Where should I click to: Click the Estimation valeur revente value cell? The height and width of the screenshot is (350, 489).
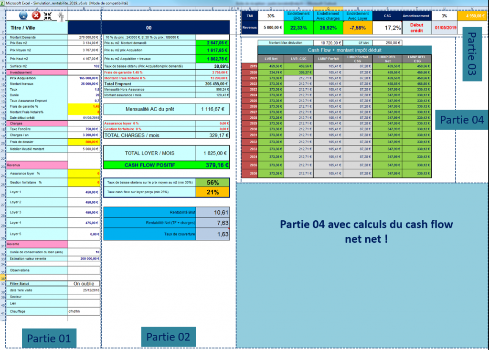[84, 258]
